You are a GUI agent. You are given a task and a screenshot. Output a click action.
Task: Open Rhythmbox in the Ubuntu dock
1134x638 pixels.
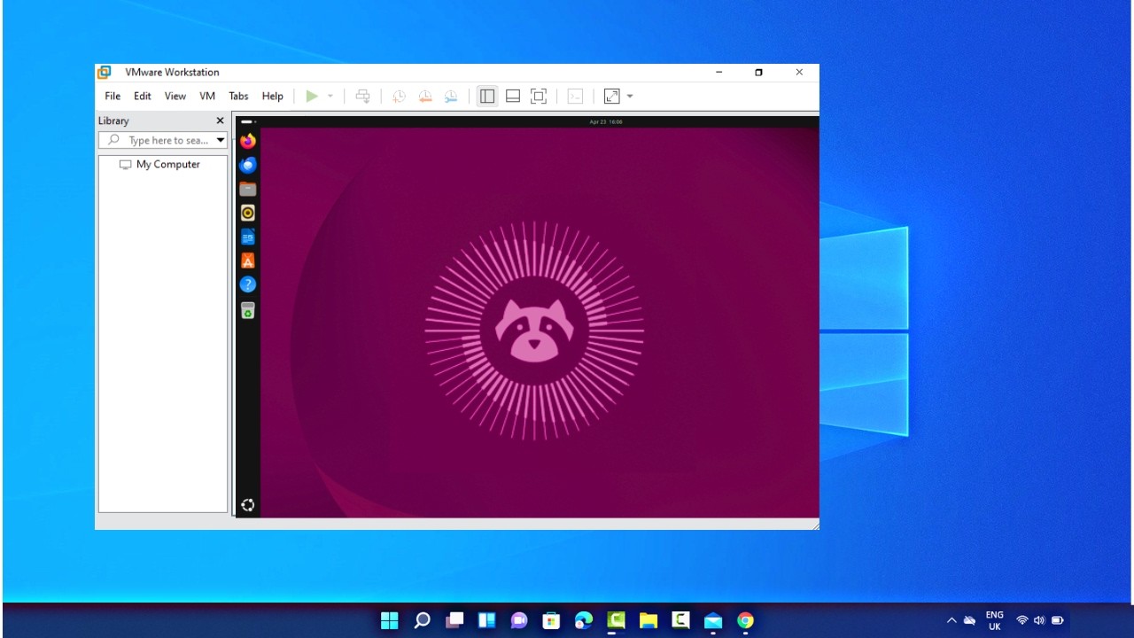point(248,213)
